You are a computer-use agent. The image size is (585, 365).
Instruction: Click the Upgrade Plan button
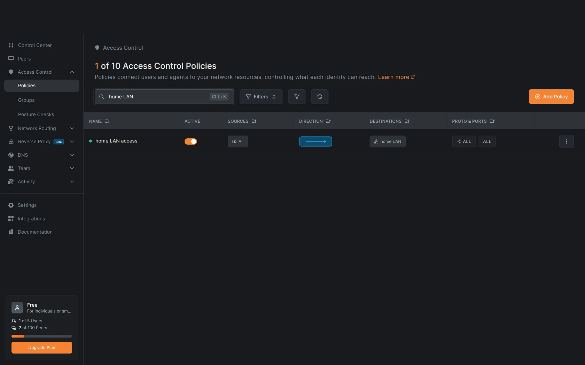[x=42, y=348]
